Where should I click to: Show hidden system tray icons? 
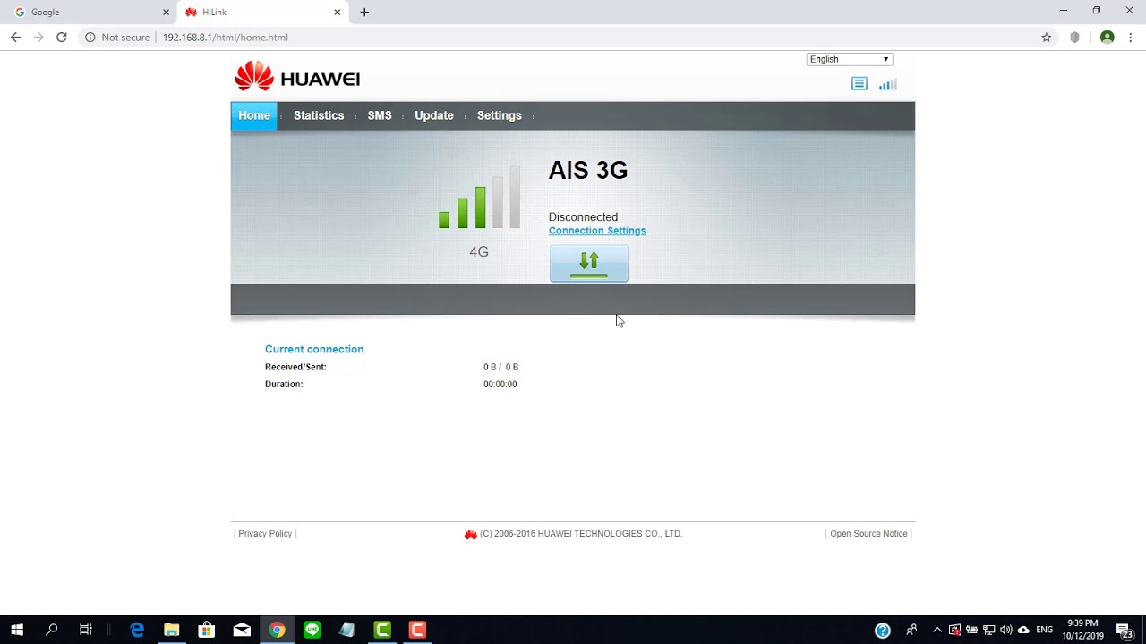pyautogui.click(x=937, y=630)
